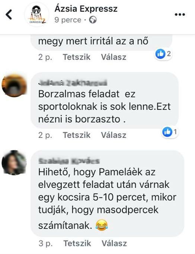
Task: Open the three-dot post options menu
Action: (x=180, y=15)
